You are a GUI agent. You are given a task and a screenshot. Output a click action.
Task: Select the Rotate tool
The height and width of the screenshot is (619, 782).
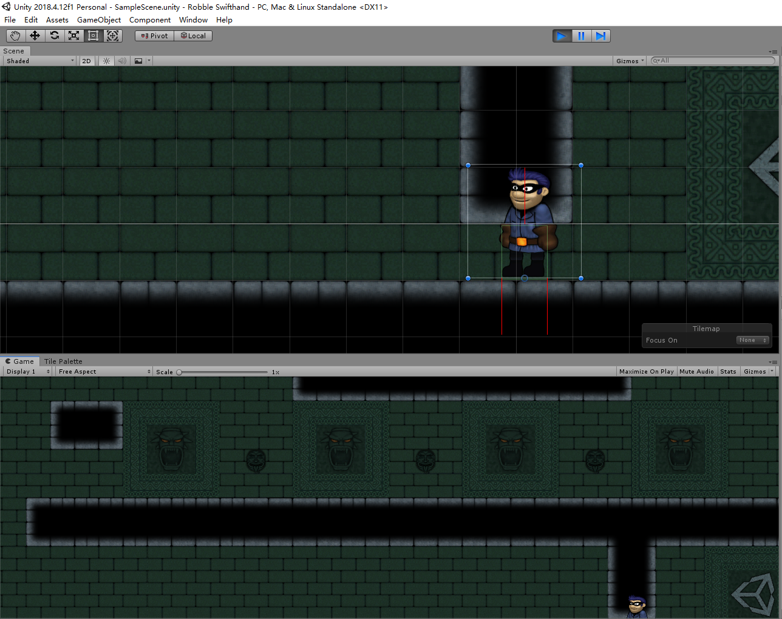point(55,36)
